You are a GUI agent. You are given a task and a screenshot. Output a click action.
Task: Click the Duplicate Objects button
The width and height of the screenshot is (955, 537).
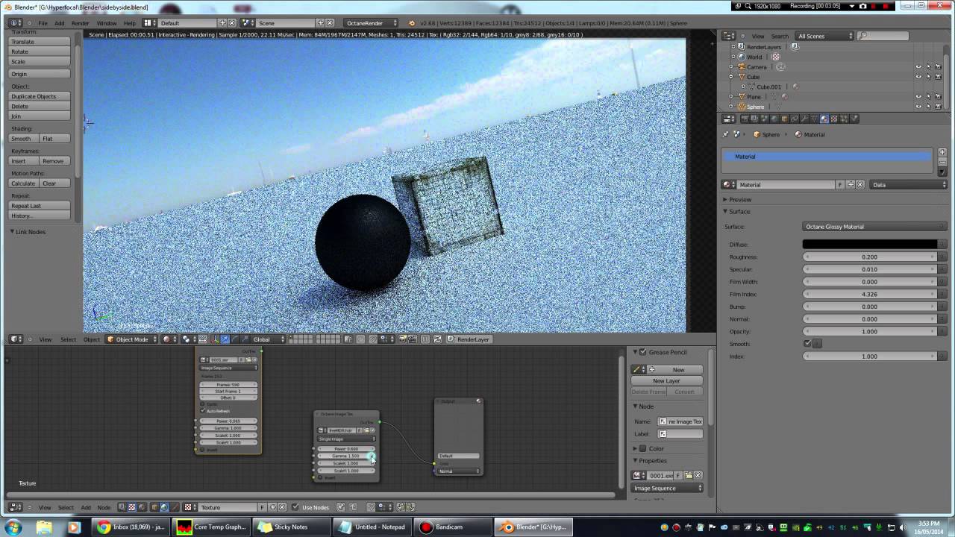pyautogui.click(x=40, y=96)
